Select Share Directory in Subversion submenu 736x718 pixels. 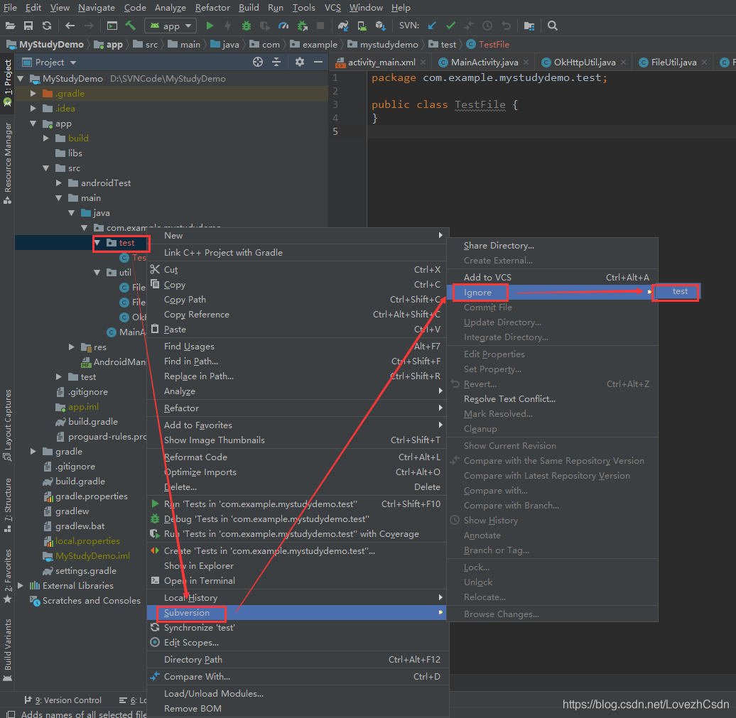(499, 246)
